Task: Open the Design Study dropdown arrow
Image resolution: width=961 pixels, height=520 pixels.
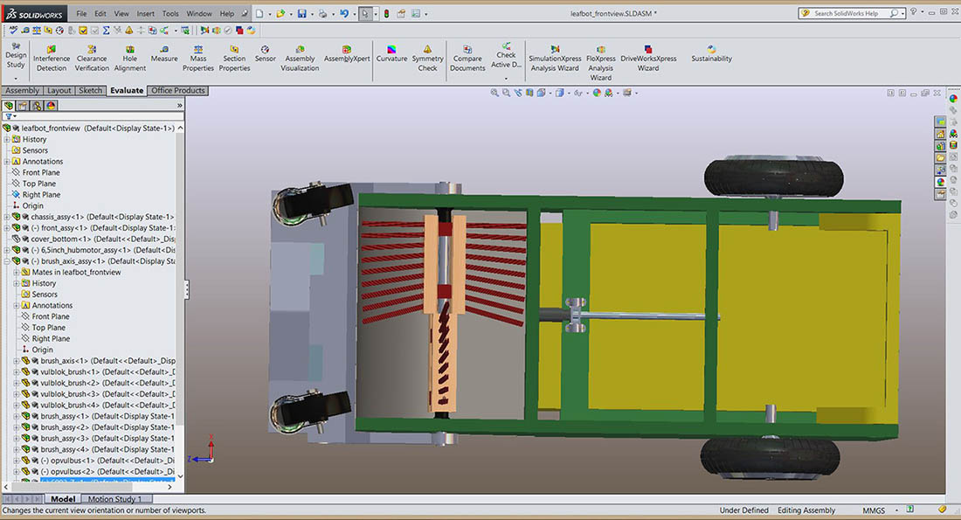Action: 16,78
